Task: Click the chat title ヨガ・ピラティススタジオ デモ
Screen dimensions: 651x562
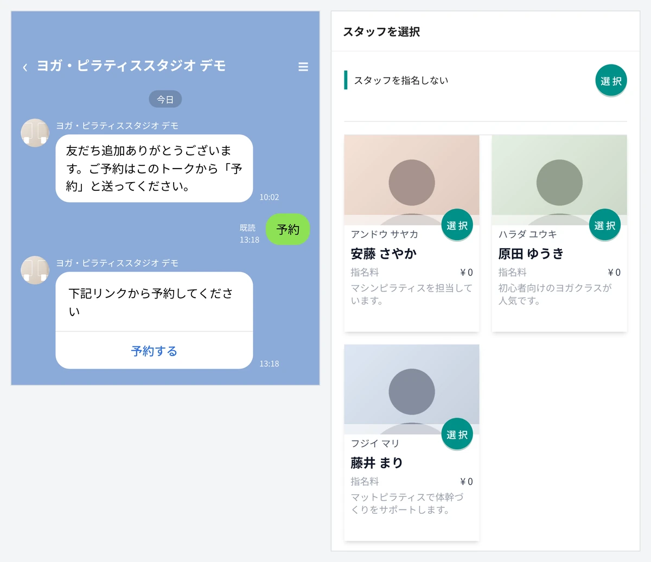Action: coord(131,66)
